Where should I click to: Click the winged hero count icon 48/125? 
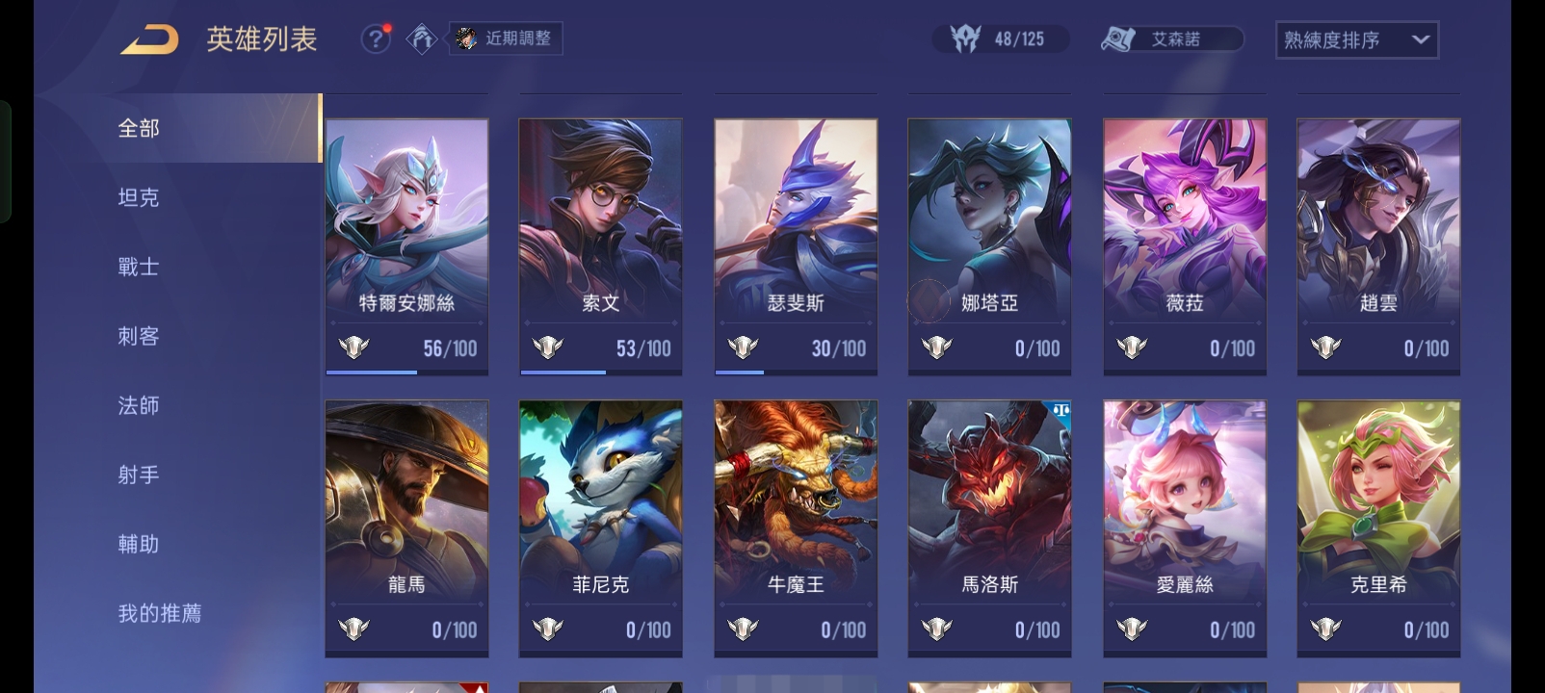pos(964,38)
